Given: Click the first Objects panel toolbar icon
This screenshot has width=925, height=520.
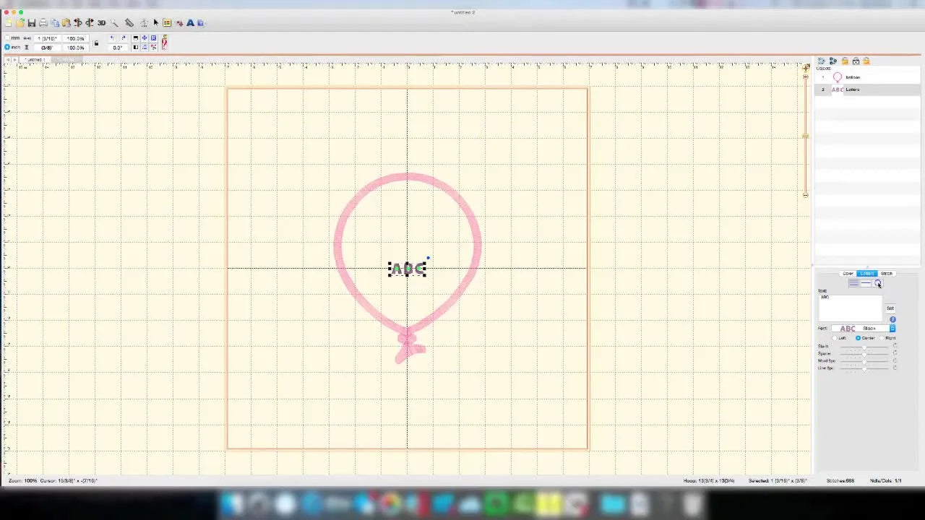Looking at the screenshot, I should pyautogui.click(x=822, y=61).
